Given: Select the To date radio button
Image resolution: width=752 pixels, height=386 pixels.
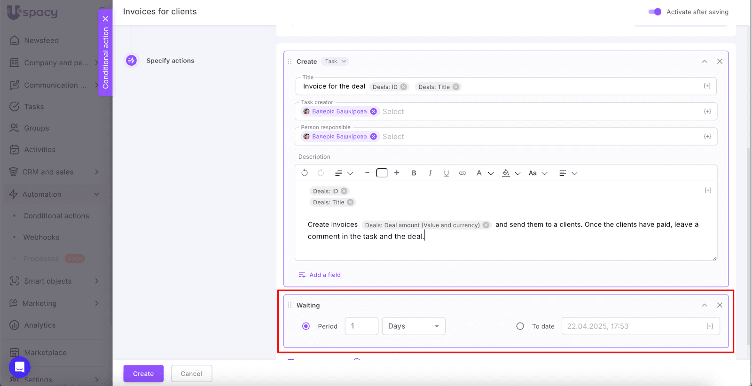Looking at the screenshot, I should click(x=520, y=326).
